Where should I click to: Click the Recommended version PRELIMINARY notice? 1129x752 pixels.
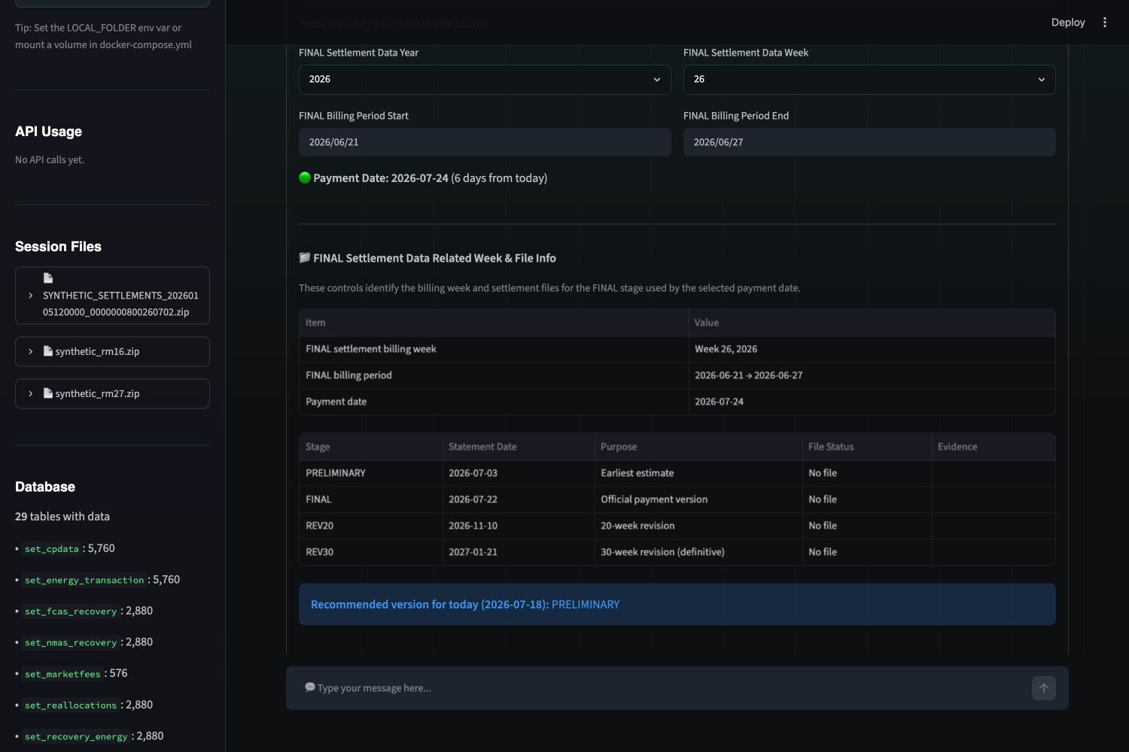[677, 605]
